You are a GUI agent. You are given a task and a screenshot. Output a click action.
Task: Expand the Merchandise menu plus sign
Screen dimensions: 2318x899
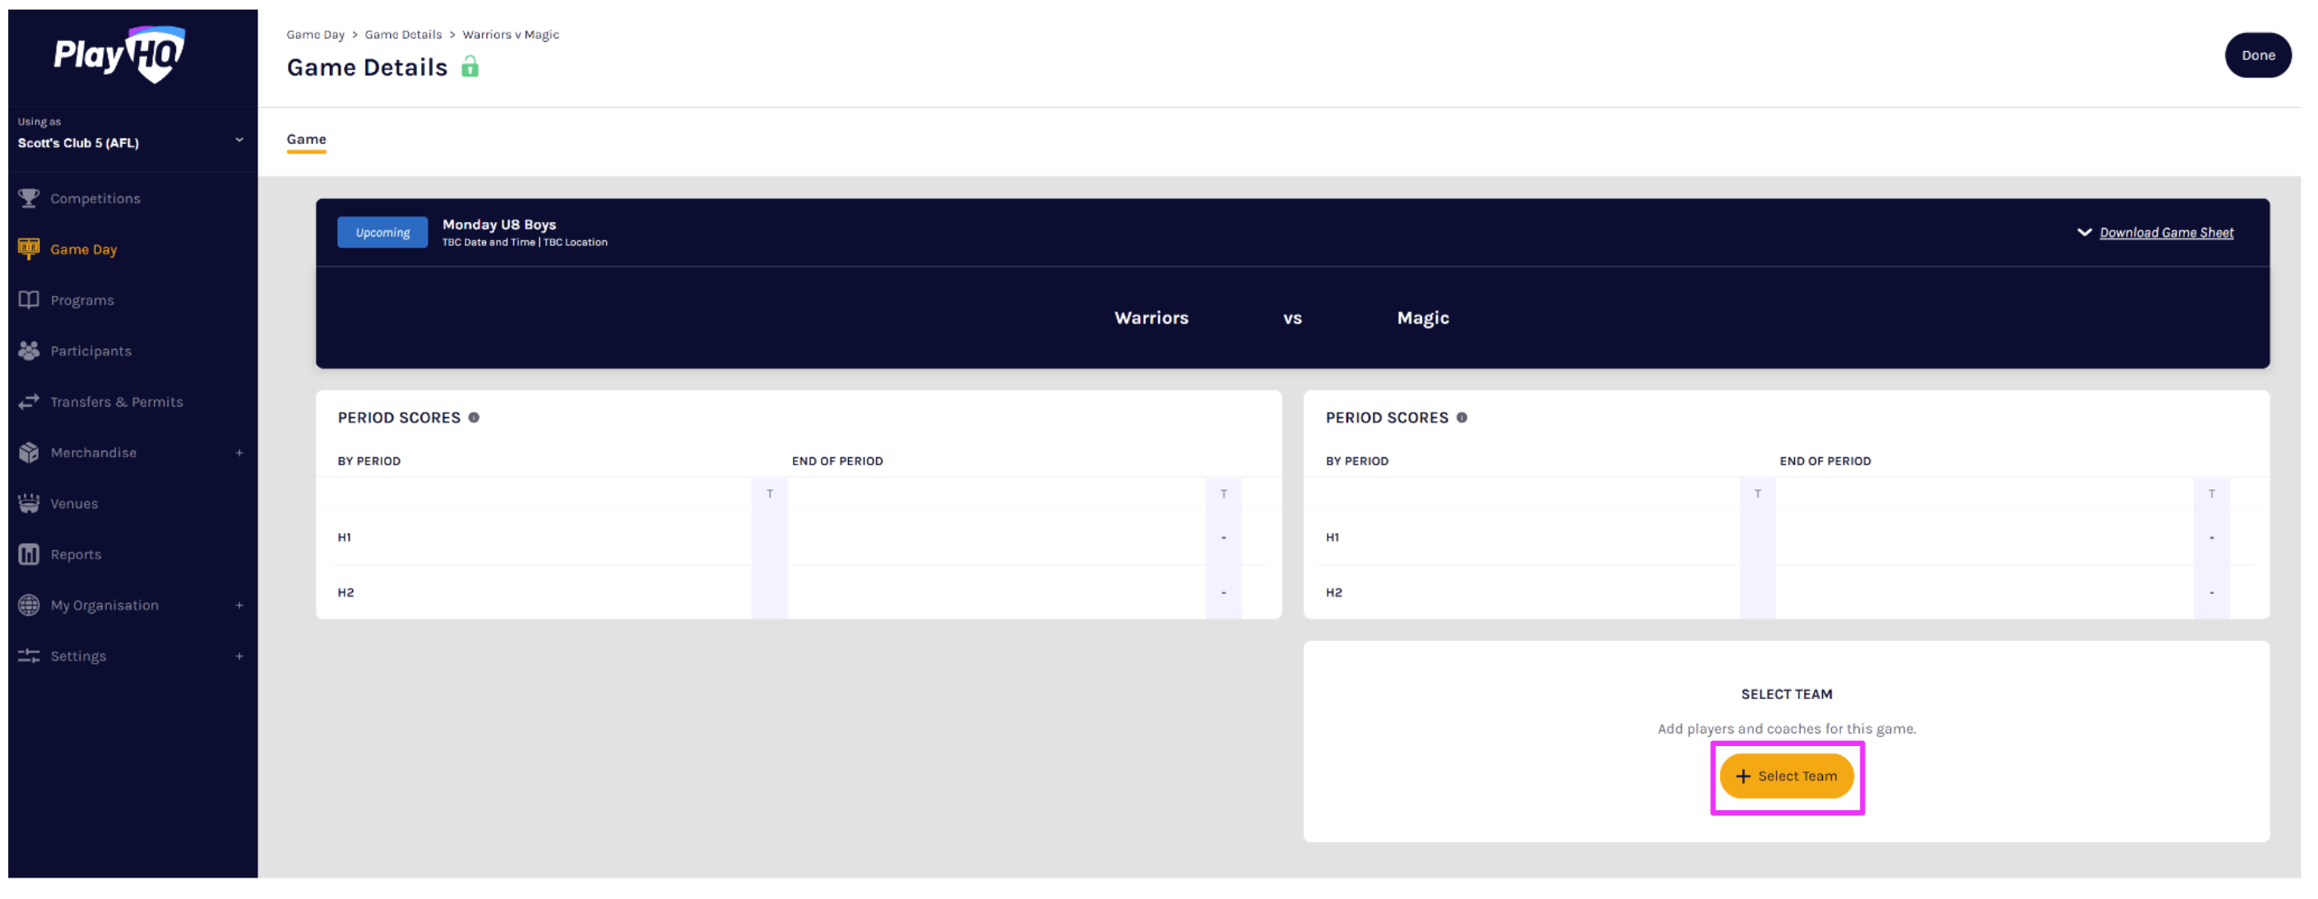pos(239,452)
